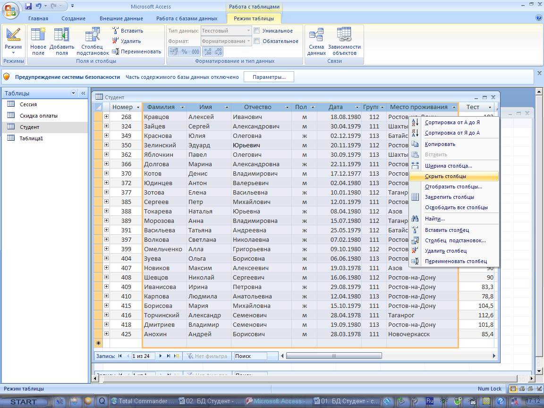Image resolution: width=544 pixels, height=408 pixels.
Task: Open Формат combo box
Action: 226,41
